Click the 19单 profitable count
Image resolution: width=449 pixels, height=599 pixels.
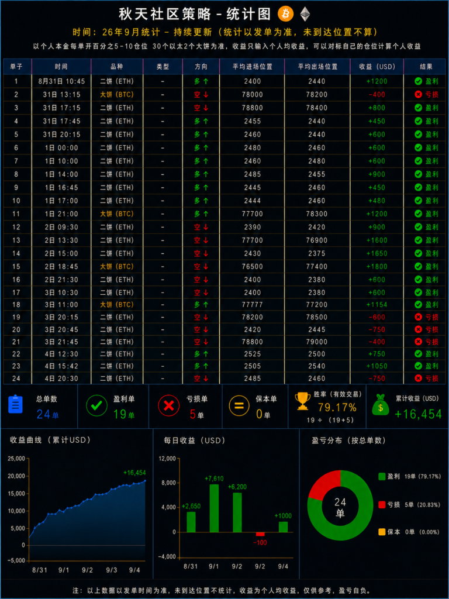(124, 414)
